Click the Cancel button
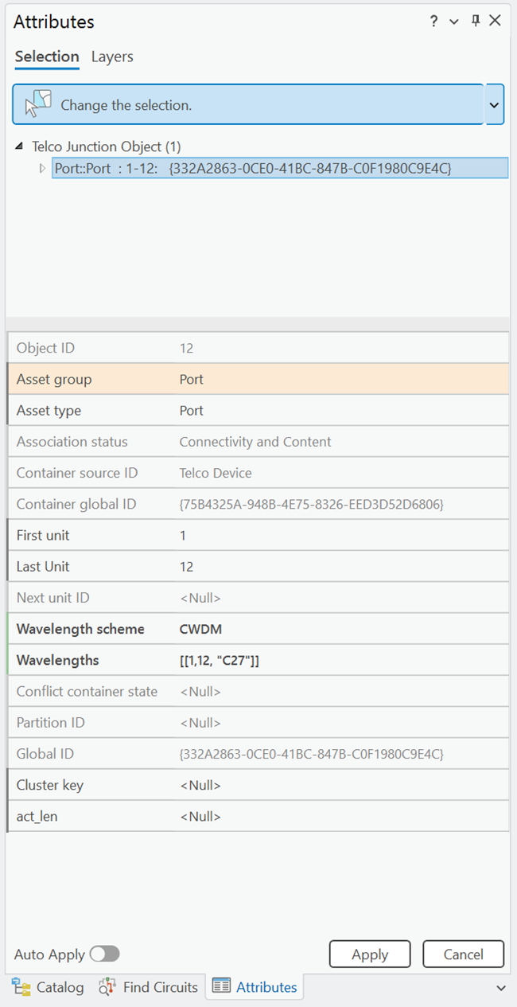 point(464,954)
